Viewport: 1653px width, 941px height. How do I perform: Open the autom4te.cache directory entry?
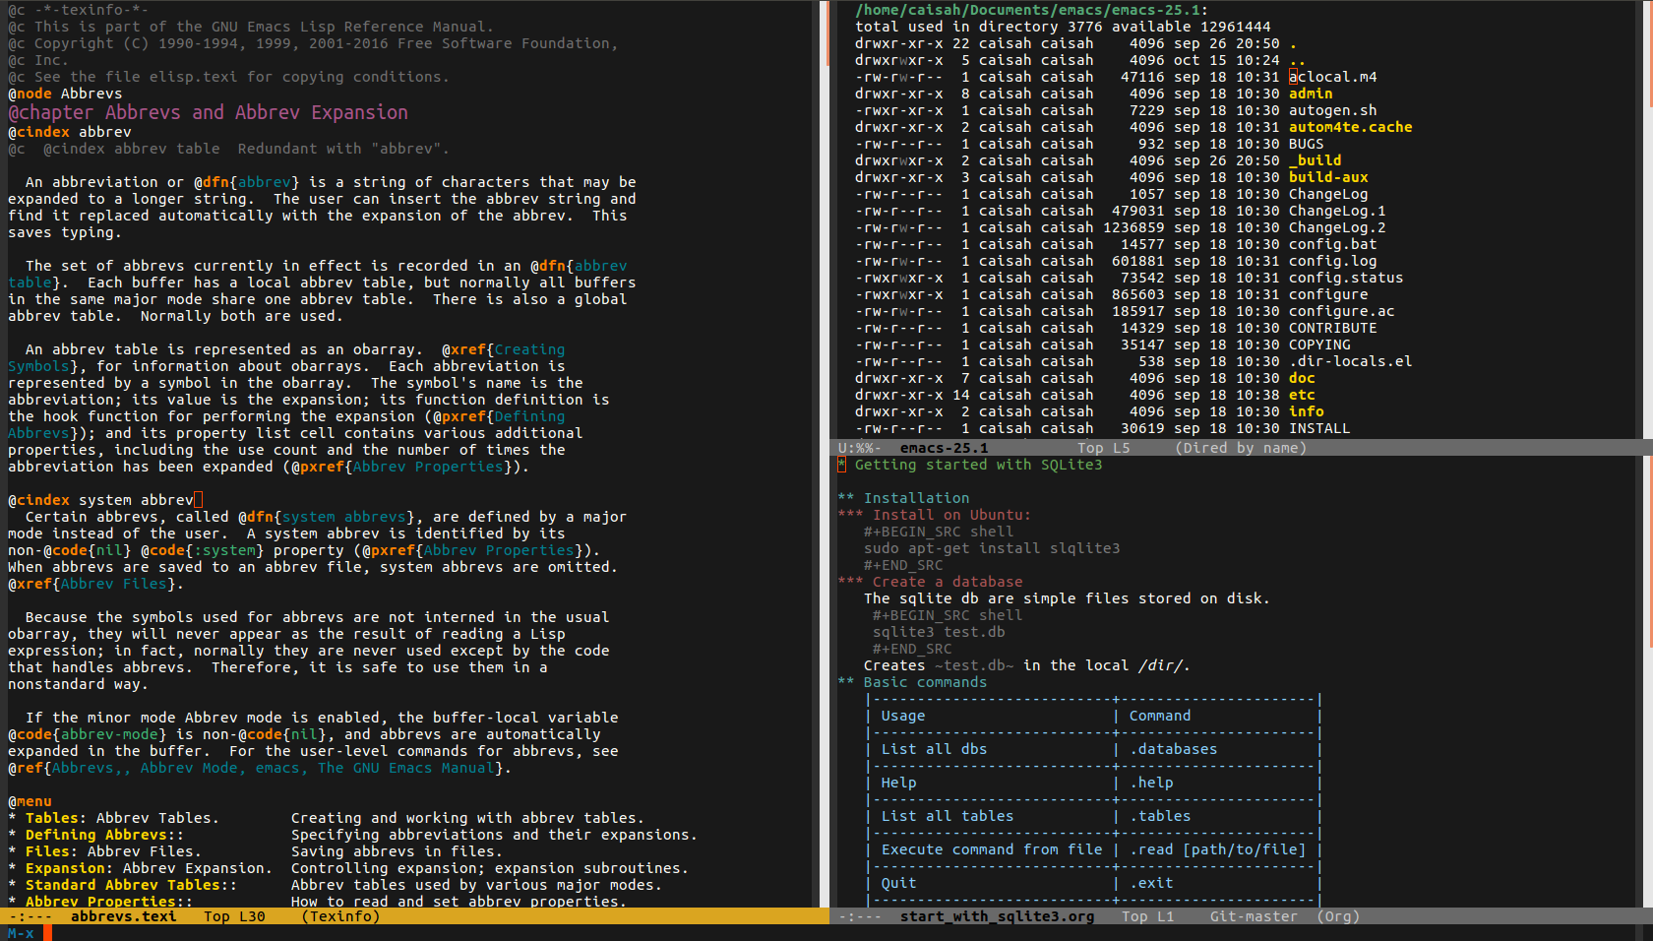1350,127
